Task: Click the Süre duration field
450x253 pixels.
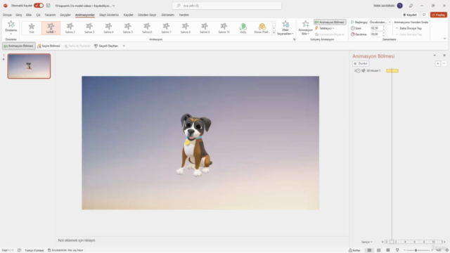Action: pos(376,28)
